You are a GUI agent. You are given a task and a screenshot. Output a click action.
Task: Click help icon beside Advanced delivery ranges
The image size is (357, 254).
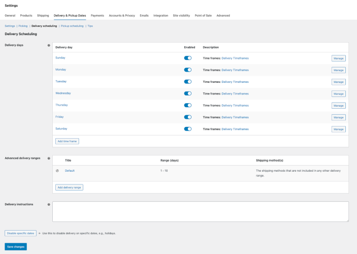[x=49, y=158]
